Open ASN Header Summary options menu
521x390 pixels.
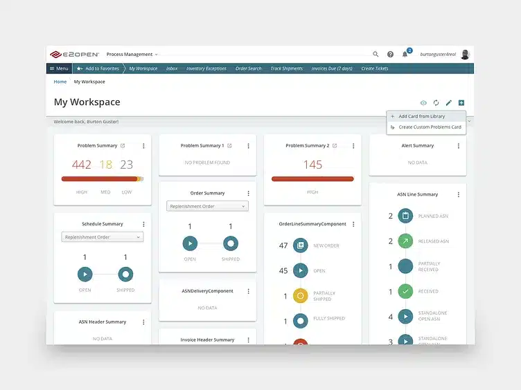coord(143,322)
